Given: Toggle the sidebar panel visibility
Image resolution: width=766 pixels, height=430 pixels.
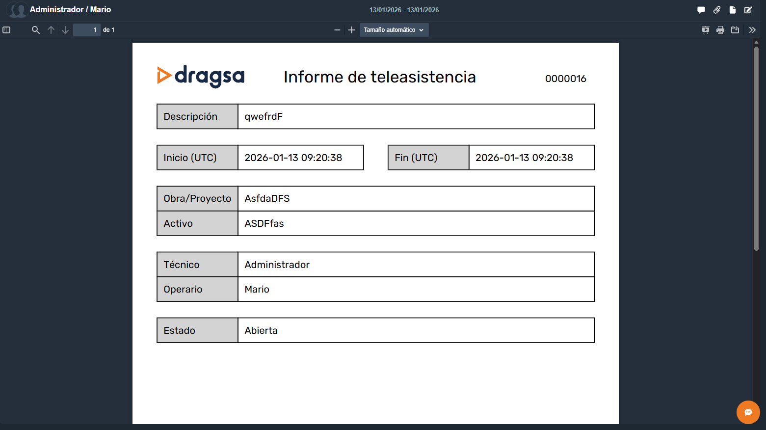Looking at the screenshot, I should [x=6, y=30].
